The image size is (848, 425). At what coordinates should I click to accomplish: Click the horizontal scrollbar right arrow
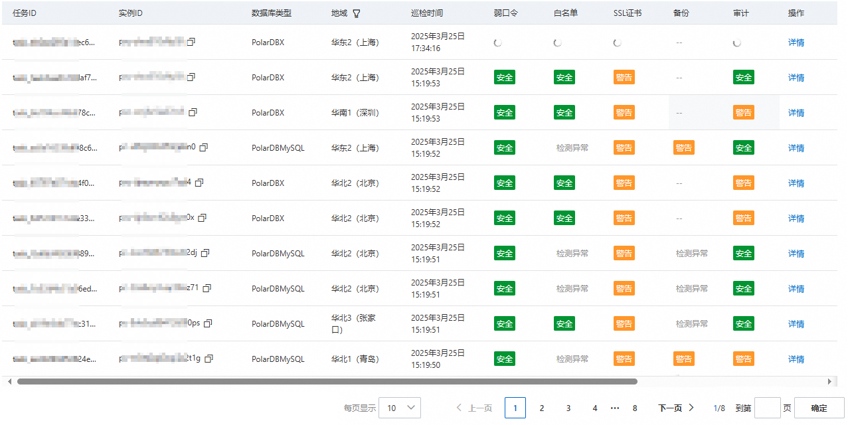[x=829, y=382]
